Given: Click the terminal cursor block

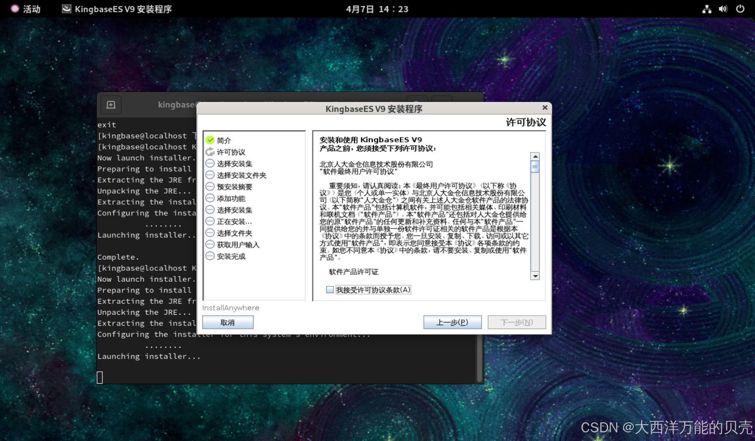Looking at the screenshot, I should coord(100,378).
